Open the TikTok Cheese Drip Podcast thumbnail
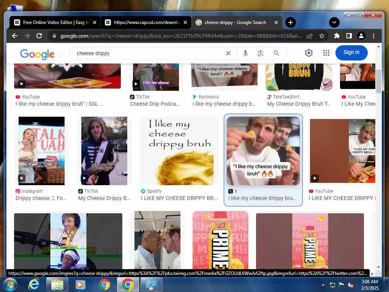389x292 pixels. (156, 77)
